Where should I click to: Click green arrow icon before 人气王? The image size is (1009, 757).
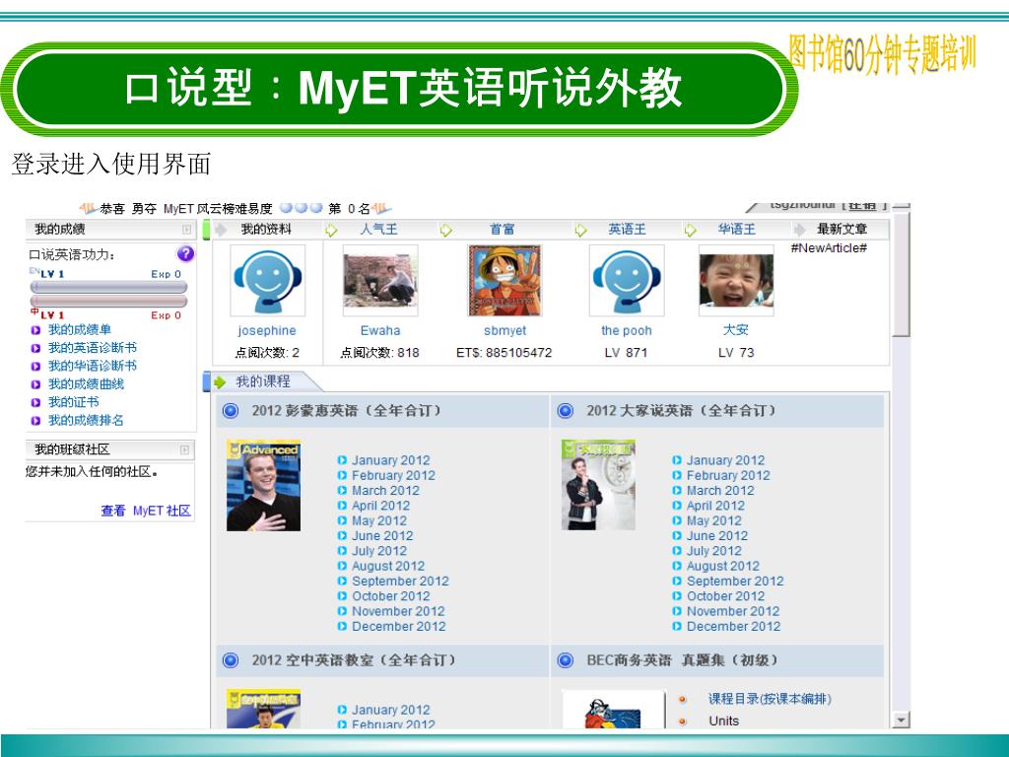point(331,230)
